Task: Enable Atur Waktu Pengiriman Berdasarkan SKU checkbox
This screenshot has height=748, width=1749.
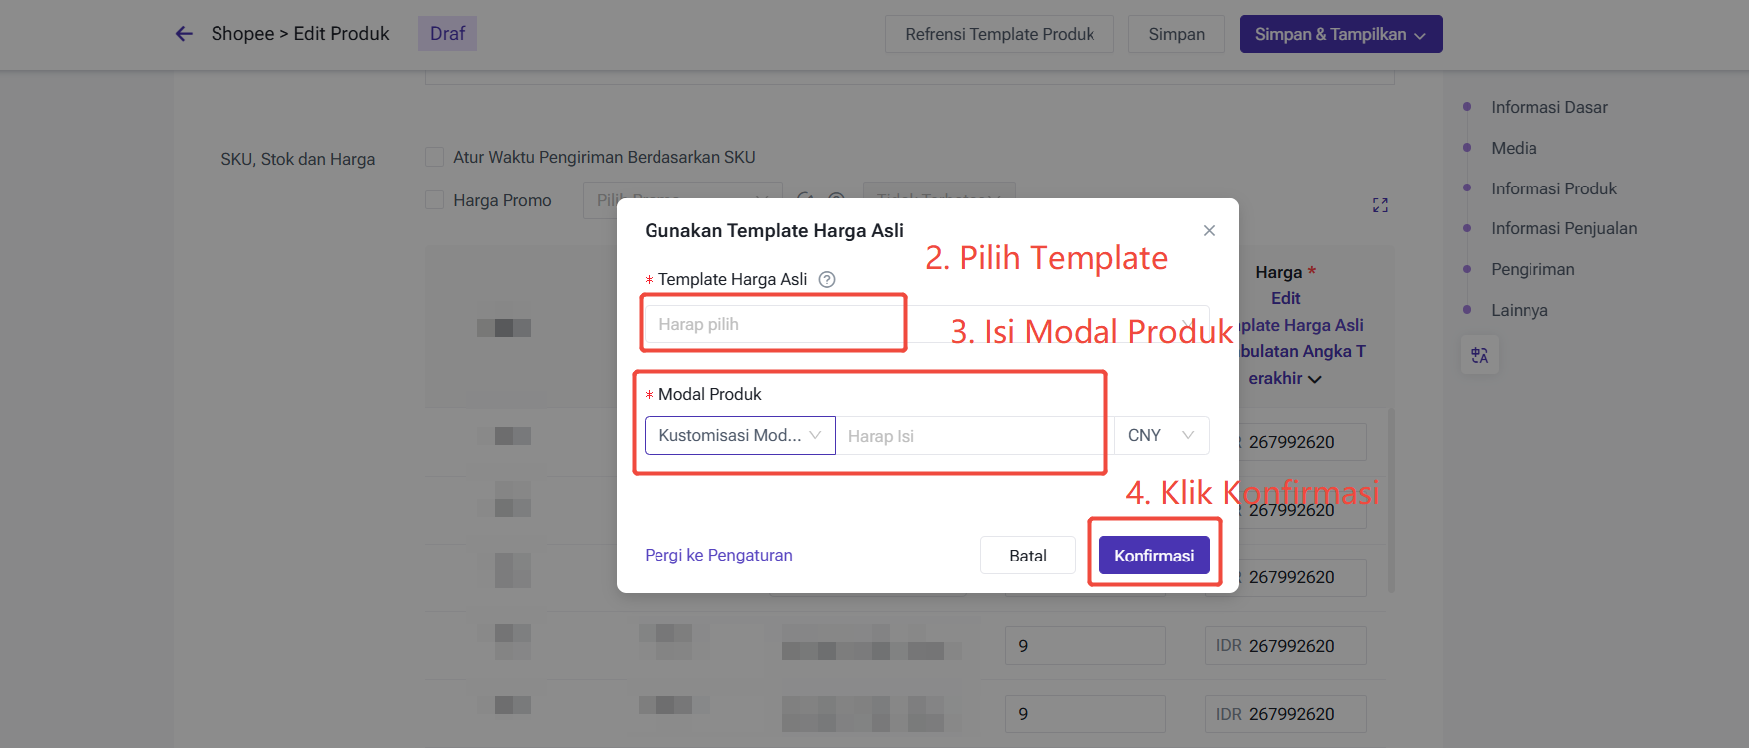Action: tap(435, 157)
